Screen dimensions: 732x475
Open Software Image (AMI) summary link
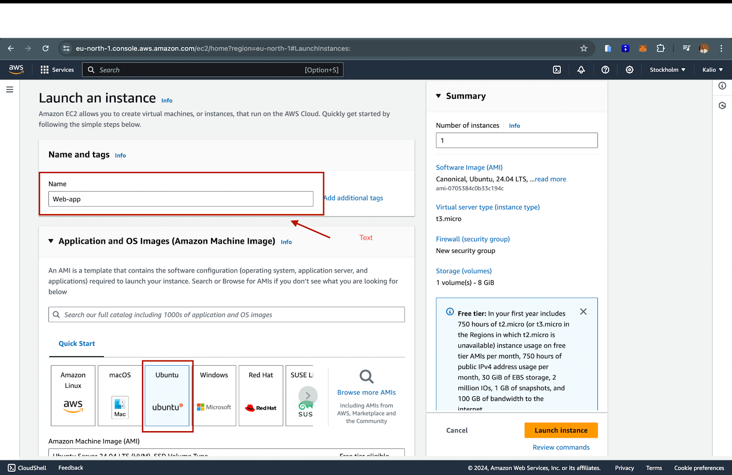click(469, 168)
